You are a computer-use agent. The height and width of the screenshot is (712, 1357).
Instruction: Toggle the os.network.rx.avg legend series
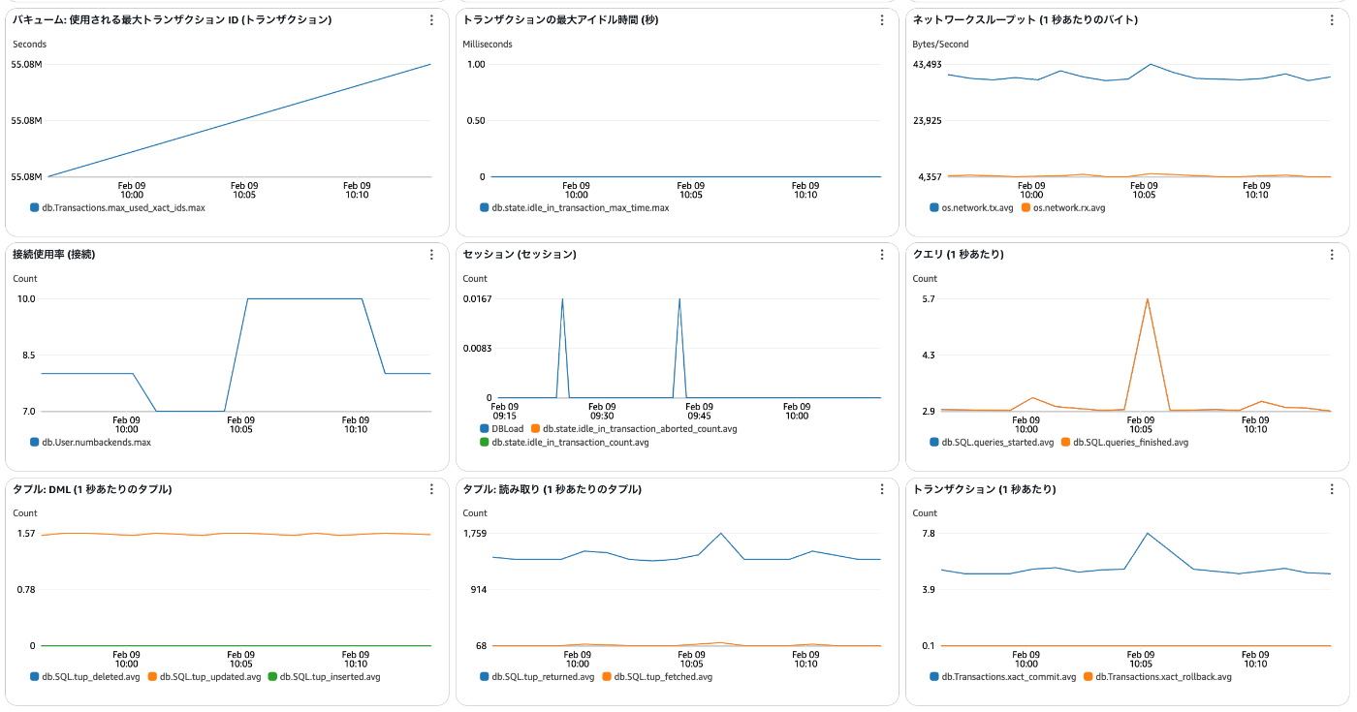[1062, 207]
